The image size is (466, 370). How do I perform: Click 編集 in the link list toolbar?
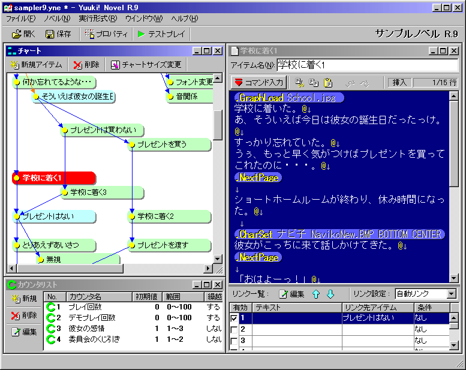pyautogui.click(x=292, y=294)
